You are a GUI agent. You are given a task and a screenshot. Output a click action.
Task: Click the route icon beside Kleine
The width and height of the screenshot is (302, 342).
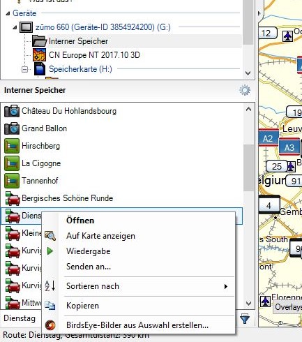click(13, 233)
